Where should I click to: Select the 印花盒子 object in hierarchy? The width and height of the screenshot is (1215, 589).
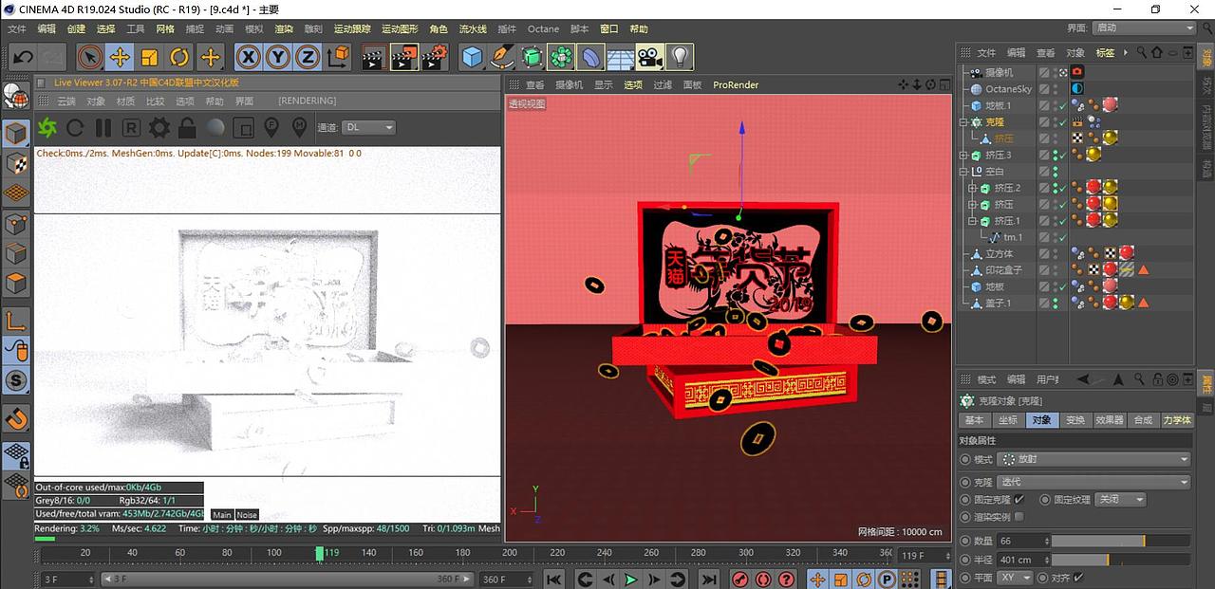coord(1002,270)
